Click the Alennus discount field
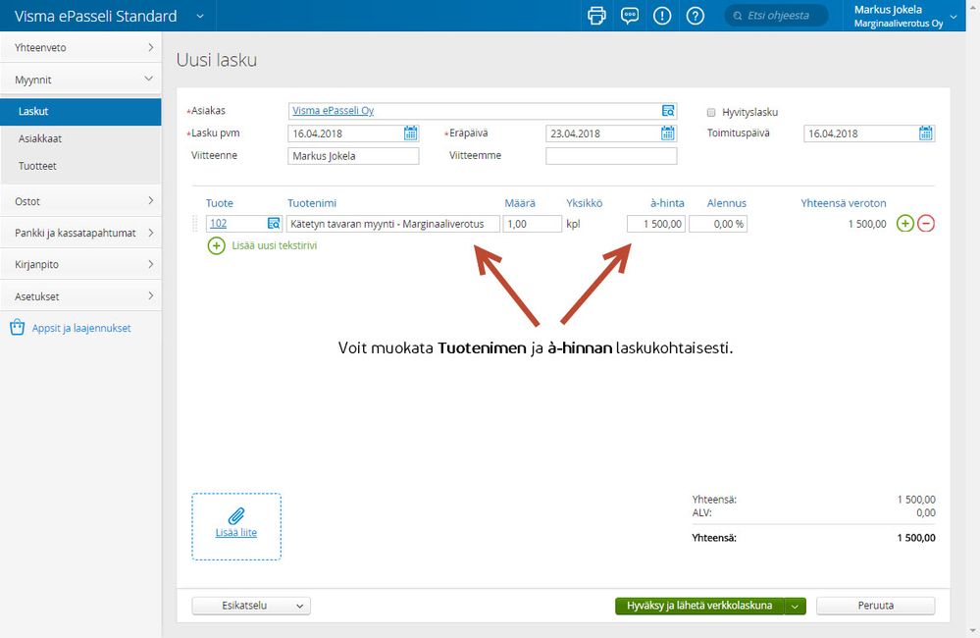Screen dimensions: 980x638 (718, 224)
